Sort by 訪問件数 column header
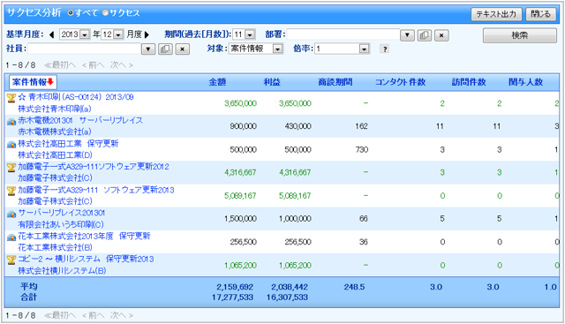Viewport: 565px width, 324px height. pos(469,82)
